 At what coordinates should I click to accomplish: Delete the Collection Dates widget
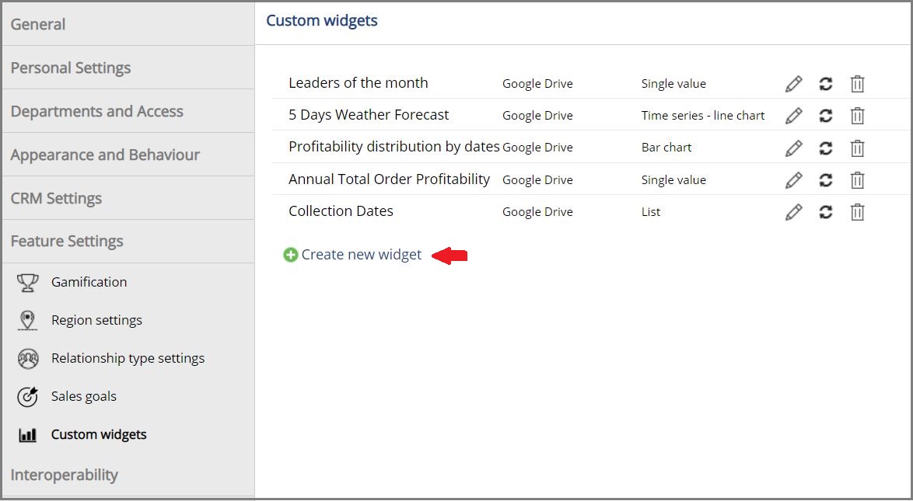857,212
